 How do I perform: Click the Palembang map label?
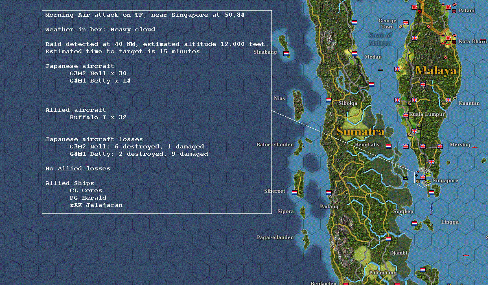[x=383, y=272]
